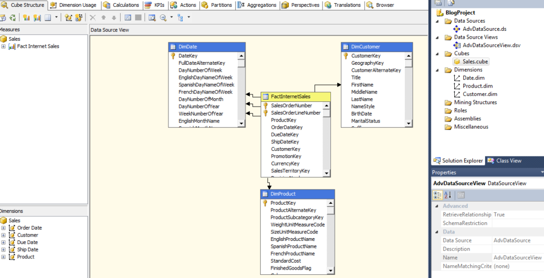Image resolution: width=544 pixels, height=278 pixels.
Task: Open the KPIs tab
Action: click(155, 5)
